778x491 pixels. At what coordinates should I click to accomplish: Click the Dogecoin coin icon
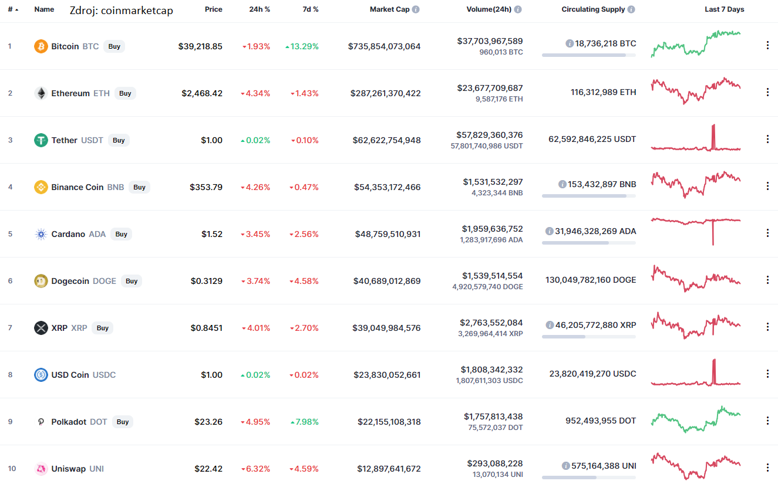[40, 280]
